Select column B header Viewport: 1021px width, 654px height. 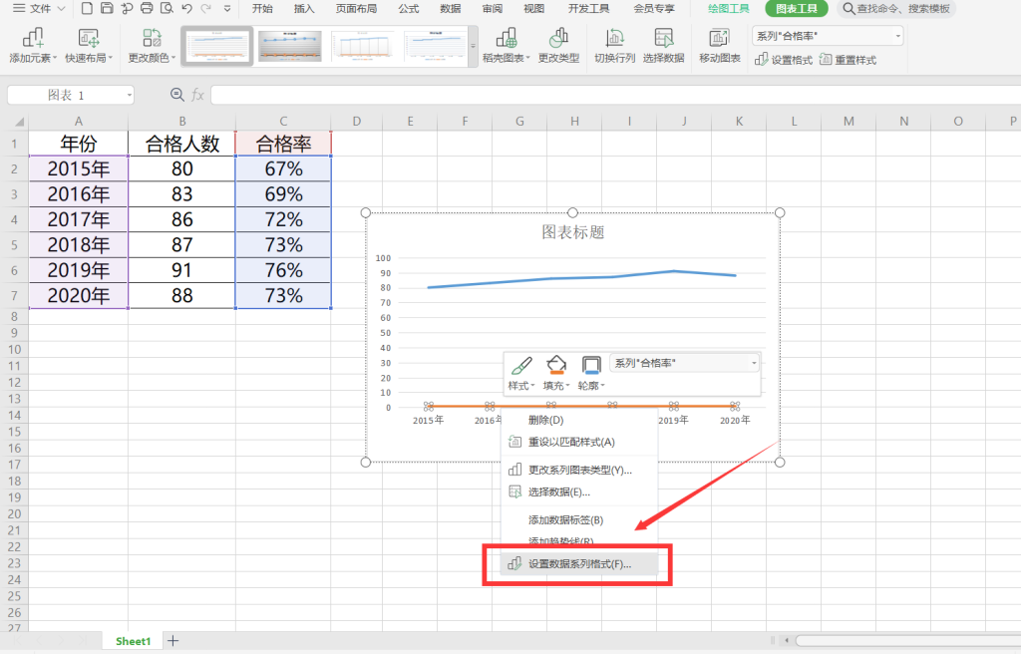[182, 122]
